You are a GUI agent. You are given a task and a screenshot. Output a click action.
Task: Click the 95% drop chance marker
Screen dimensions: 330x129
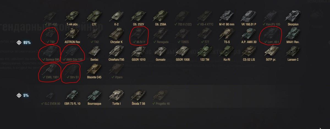[x=24, y=43]
